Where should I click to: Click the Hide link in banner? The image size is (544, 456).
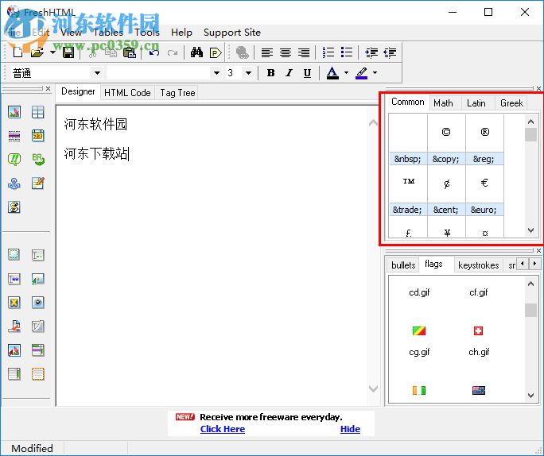tap(350, 429)
